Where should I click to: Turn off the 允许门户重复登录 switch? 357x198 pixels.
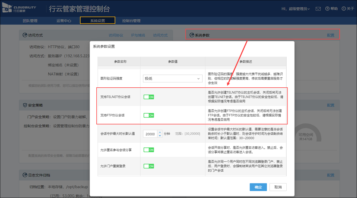pyautogui.click(x=149, y=166)
